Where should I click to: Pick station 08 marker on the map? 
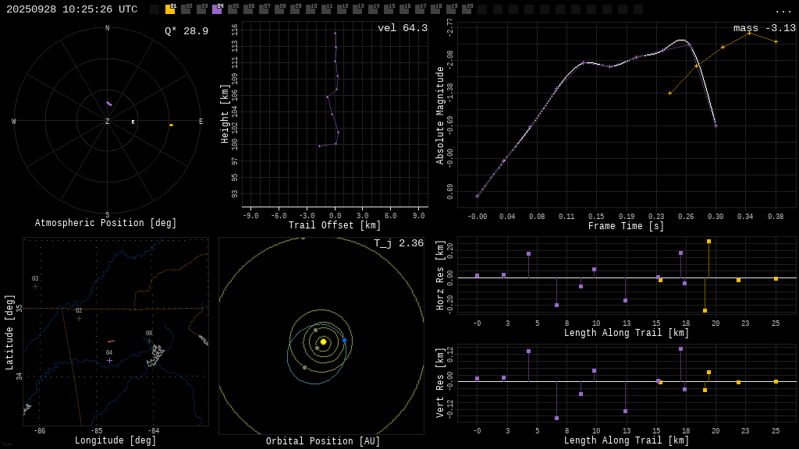pos(149,341)
